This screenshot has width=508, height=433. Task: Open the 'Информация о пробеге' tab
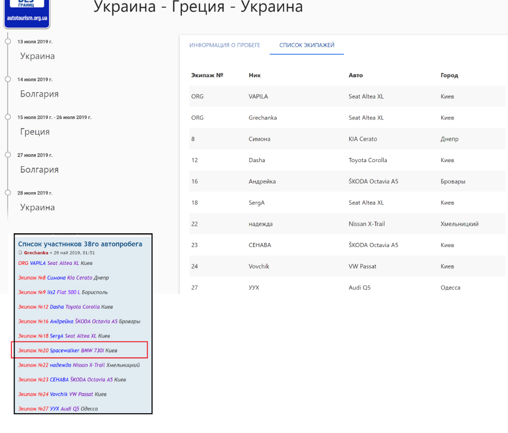(225, 45)
